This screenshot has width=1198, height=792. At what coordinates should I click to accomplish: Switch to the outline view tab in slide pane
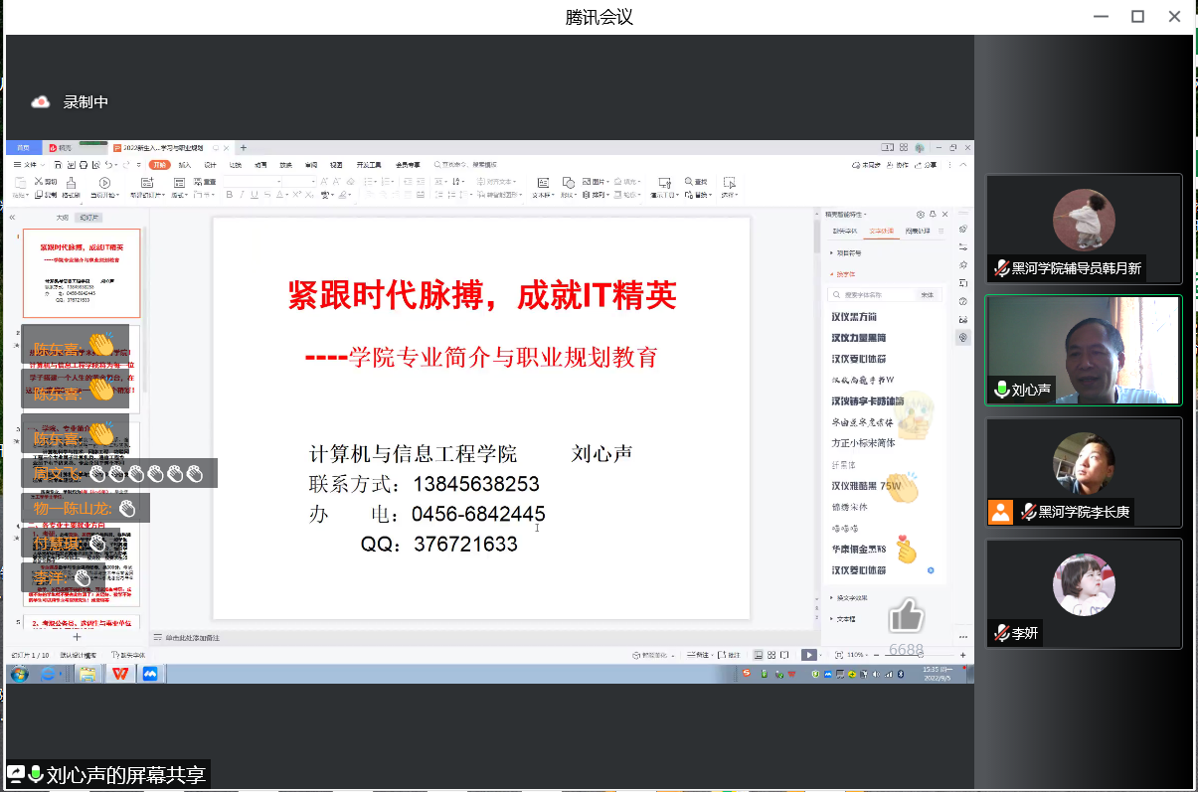tap(62, 217)
